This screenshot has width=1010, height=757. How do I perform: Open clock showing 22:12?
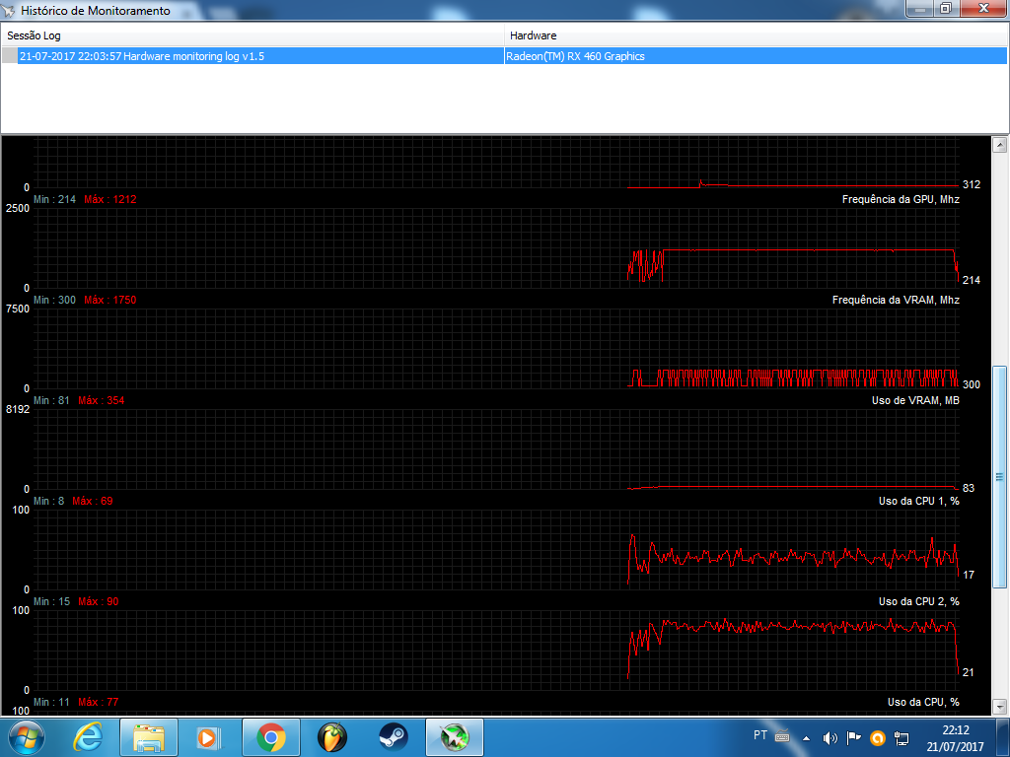tap(955, 738)
